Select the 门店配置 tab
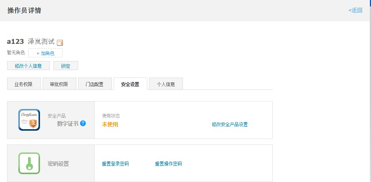The image size is (371, 182). click(95, 84)
